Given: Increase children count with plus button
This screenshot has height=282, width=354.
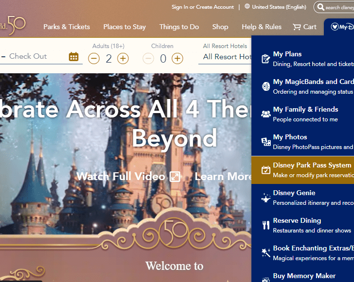Looking at the screenshot, I should coord(177,59).
